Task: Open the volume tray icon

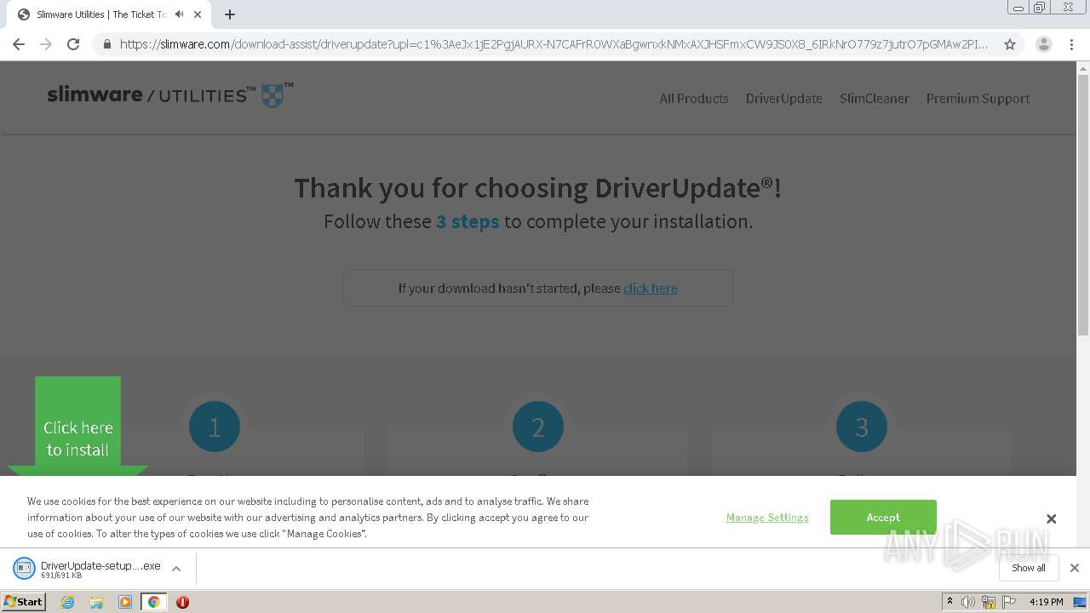Action: tap(968, 602)
